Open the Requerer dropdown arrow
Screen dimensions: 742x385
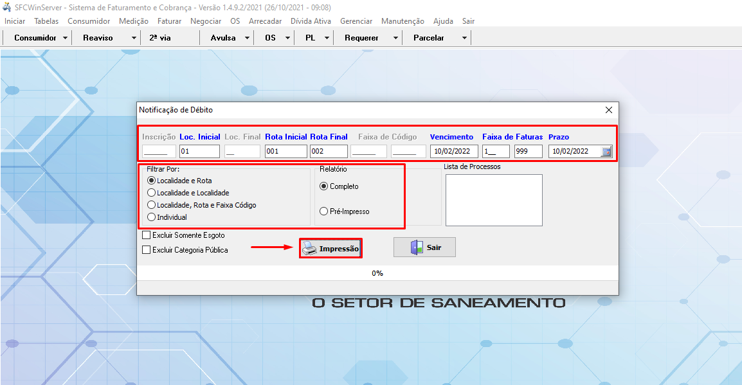click(395, 38)
